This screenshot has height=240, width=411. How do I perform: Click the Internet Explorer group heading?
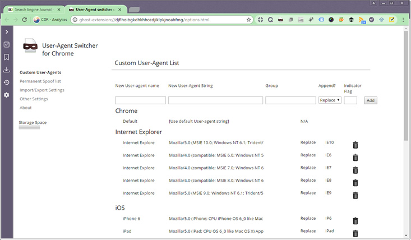click(x=138, y=132)
